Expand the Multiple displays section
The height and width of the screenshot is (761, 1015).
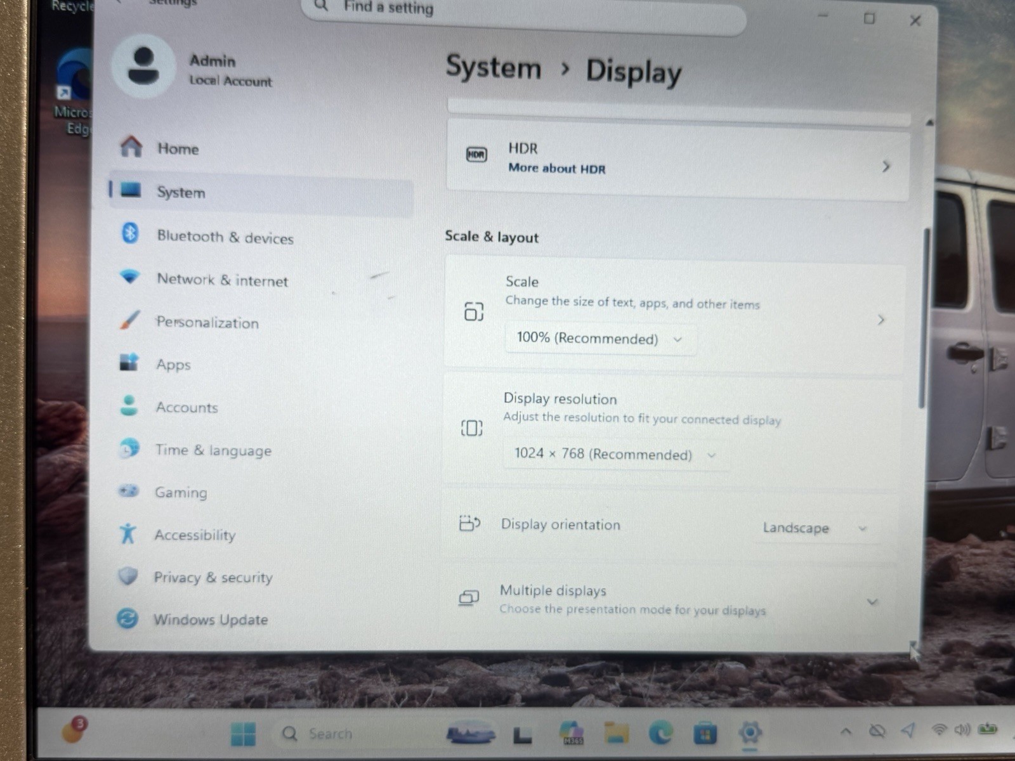click(x=872, y=601)
